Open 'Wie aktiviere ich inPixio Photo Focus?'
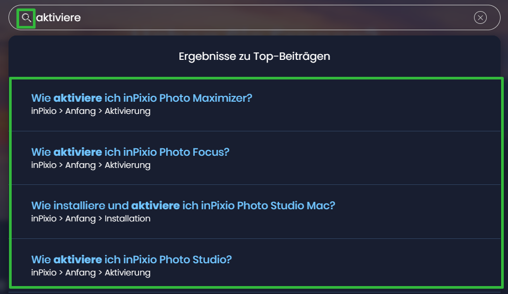Image resolution: width=508 pixels, height=294 pixels. 130,152
